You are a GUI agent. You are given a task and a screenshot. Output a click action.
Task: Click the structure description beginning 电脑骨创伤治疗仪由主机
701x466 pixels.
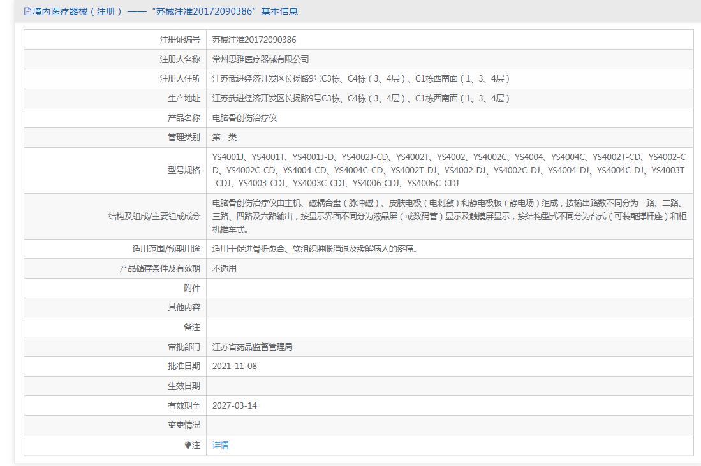coord(449,216)
